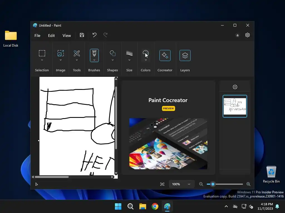This screenshot has width=285, height=213.
Task: Click the Paint Cocreator heading
Action: click(168, 100)
